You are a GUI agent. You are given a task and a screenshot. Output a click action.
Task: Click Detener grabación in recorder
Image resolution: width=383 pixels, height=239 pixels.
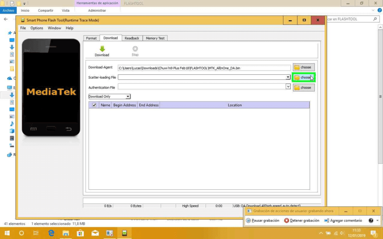[x=302, y=220]
